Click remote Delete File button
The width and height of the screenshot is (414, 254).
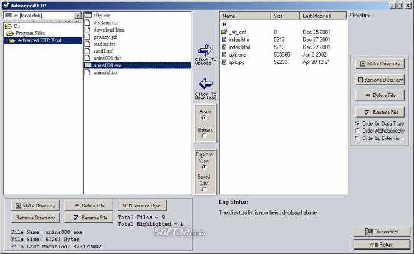380,95
